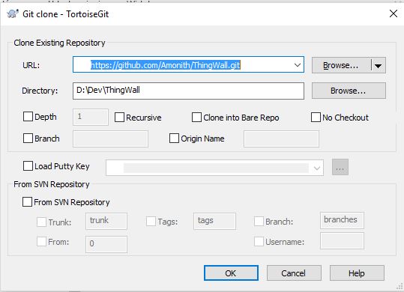Click the Username text field
The height and width of the screenshot is (292, 404).
[342, 241]
